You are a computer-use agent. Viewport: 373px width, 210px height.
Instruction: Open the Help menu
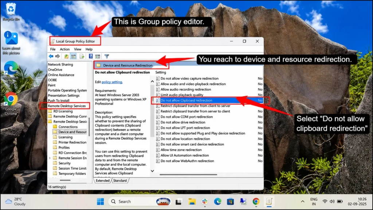tap(89, 49)
